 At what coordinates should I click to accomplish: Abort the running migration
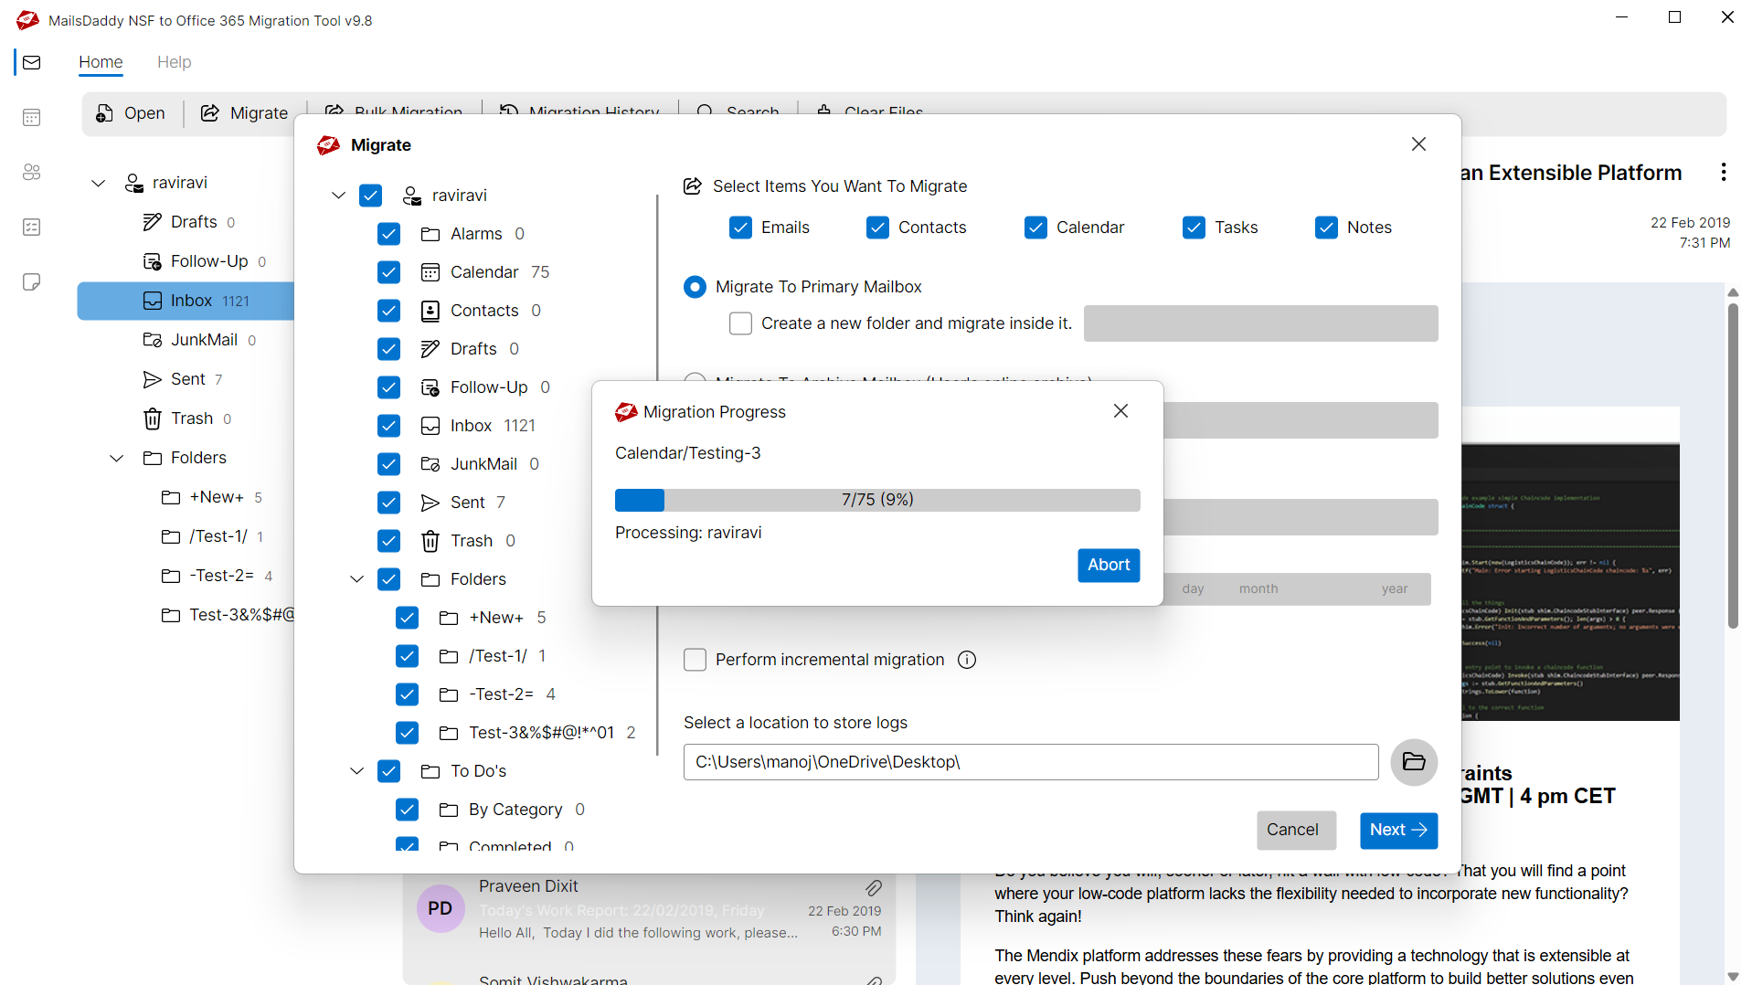pyautogui.click(x=1109, y=566)
